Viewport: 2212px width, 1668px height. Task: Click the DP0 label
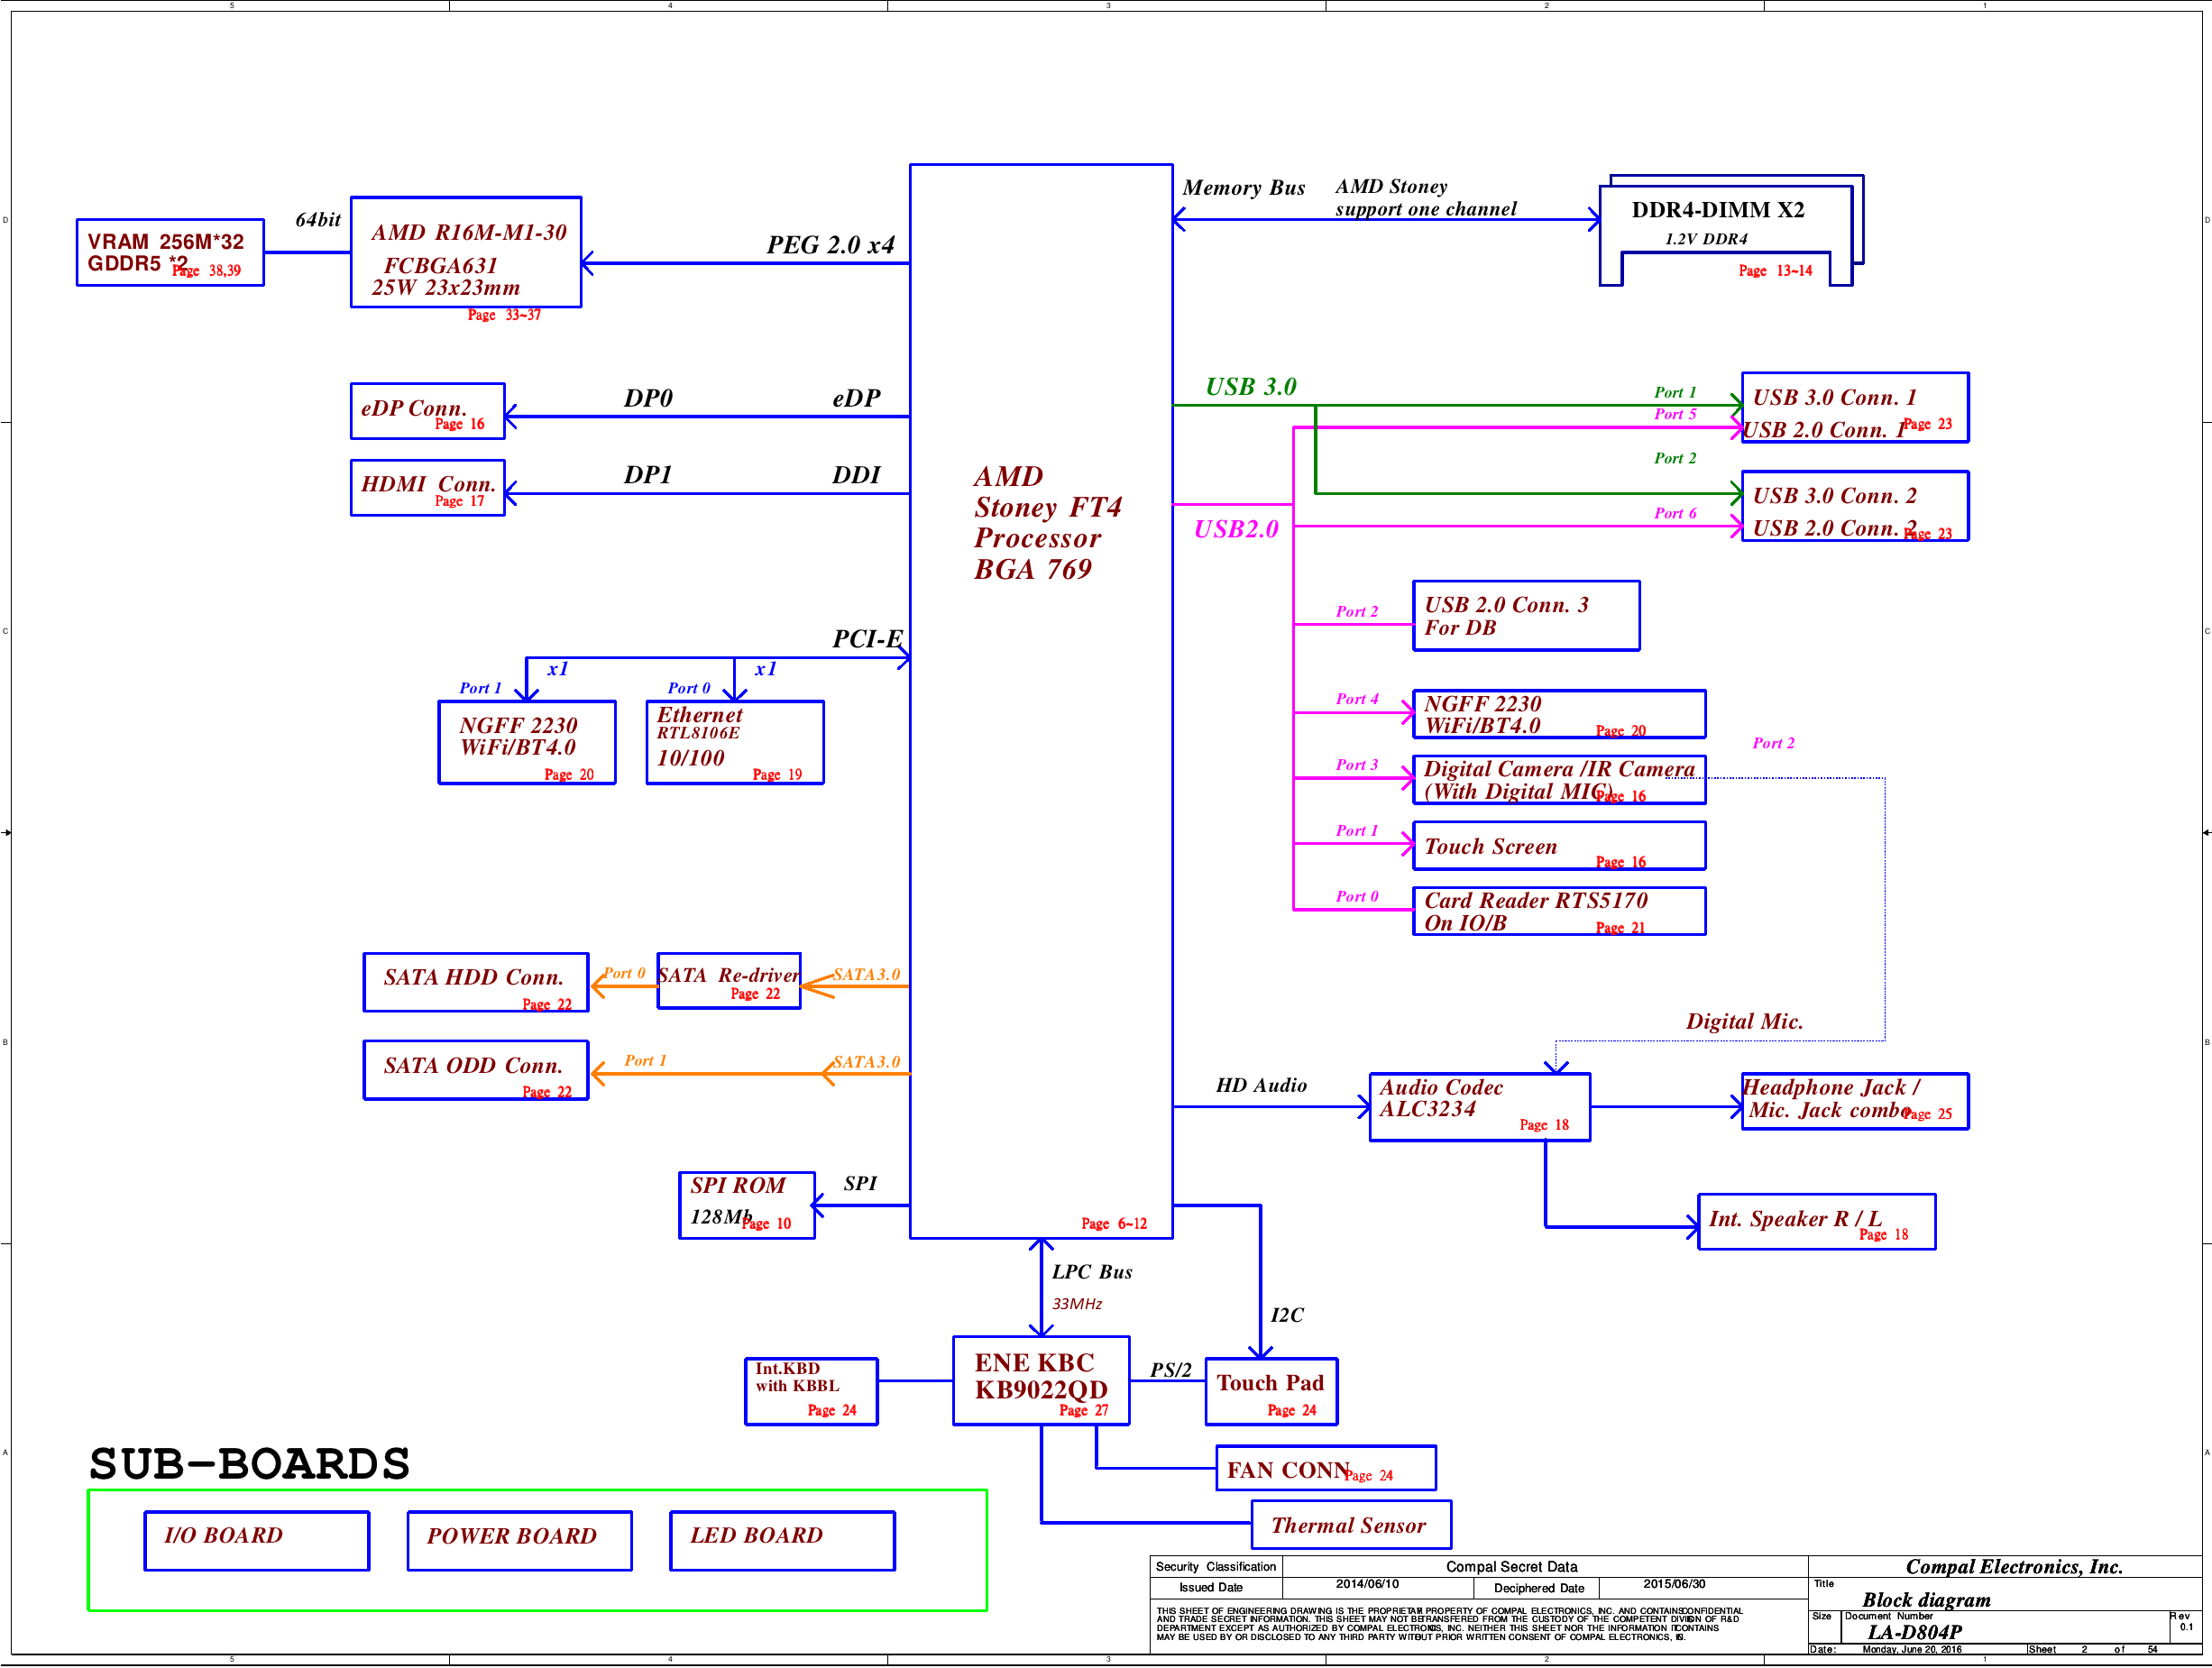coord(648,398)
